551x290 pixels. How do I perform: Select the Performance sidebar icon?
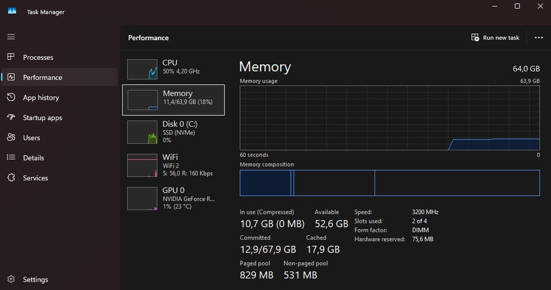tap(11, 78)
